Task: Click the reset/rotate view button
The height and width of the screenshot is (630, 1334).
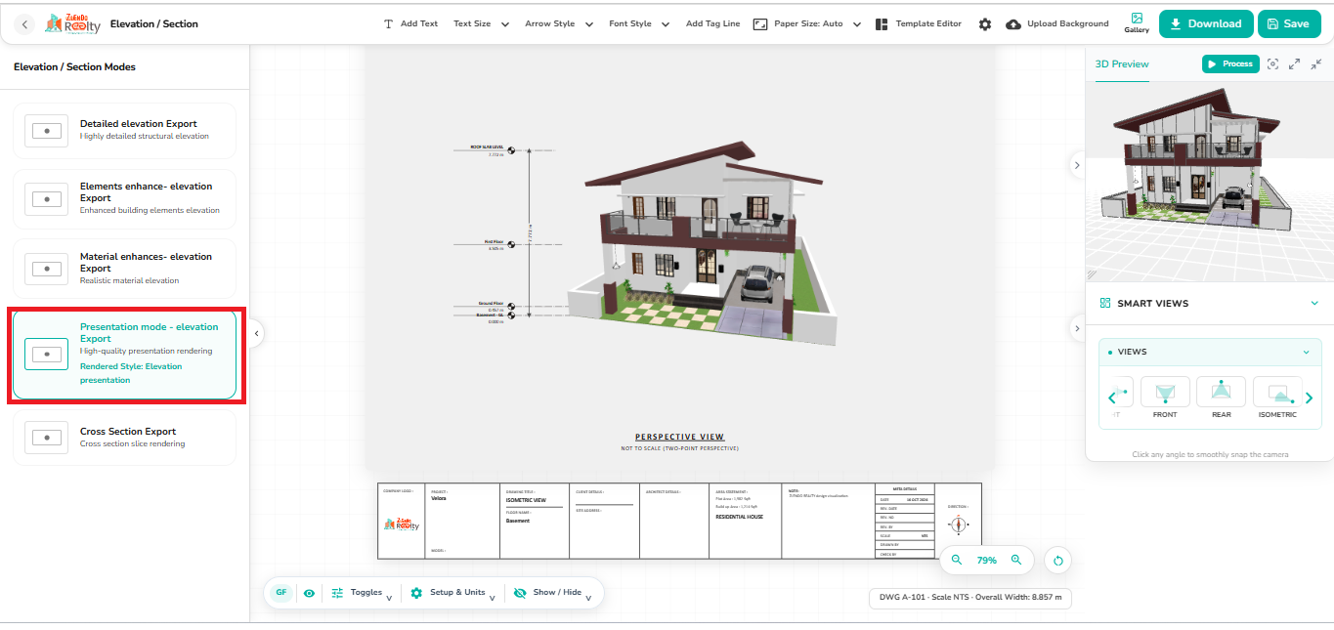Action: point(1057,561)
